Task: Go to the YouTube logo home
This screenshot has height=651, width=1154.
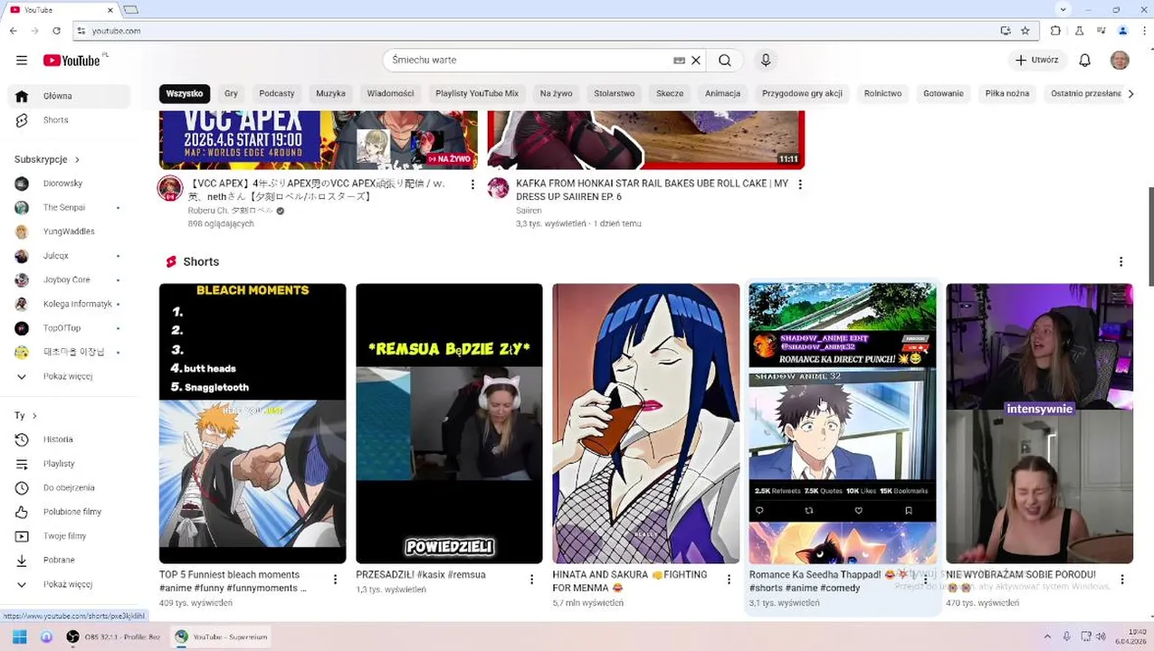Action: (x=72, y=61)
